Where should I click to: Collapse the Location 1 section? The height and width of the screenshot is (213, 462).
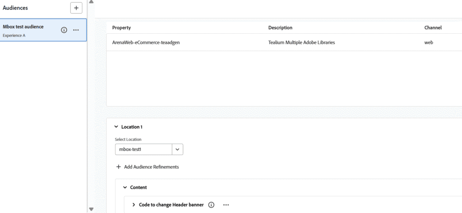(x=116, y=127)
